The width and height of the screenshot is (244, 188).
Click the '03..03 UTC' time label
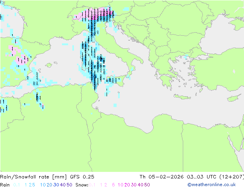tap(201, 177)
